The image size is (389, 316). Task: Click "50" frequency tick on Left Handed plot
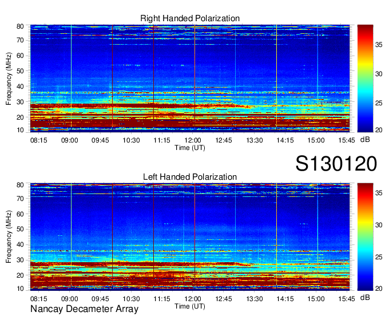tap(20, 230)
